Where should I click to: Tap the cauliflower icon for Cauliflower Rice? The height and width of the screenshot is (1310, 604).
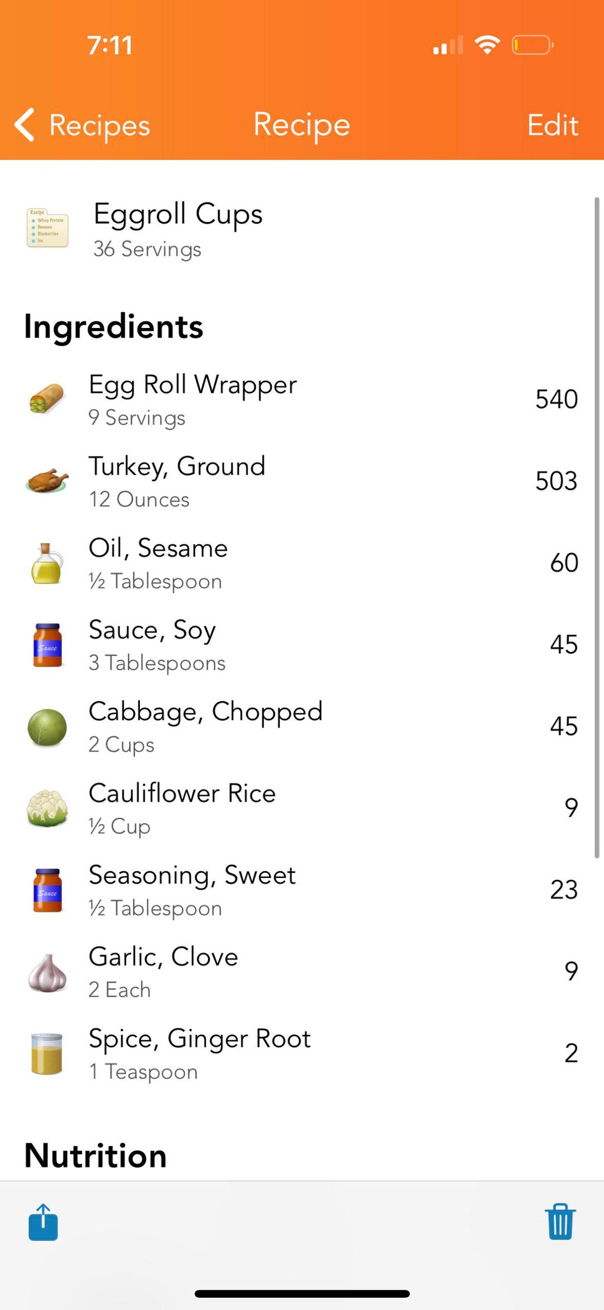[47, 809]
